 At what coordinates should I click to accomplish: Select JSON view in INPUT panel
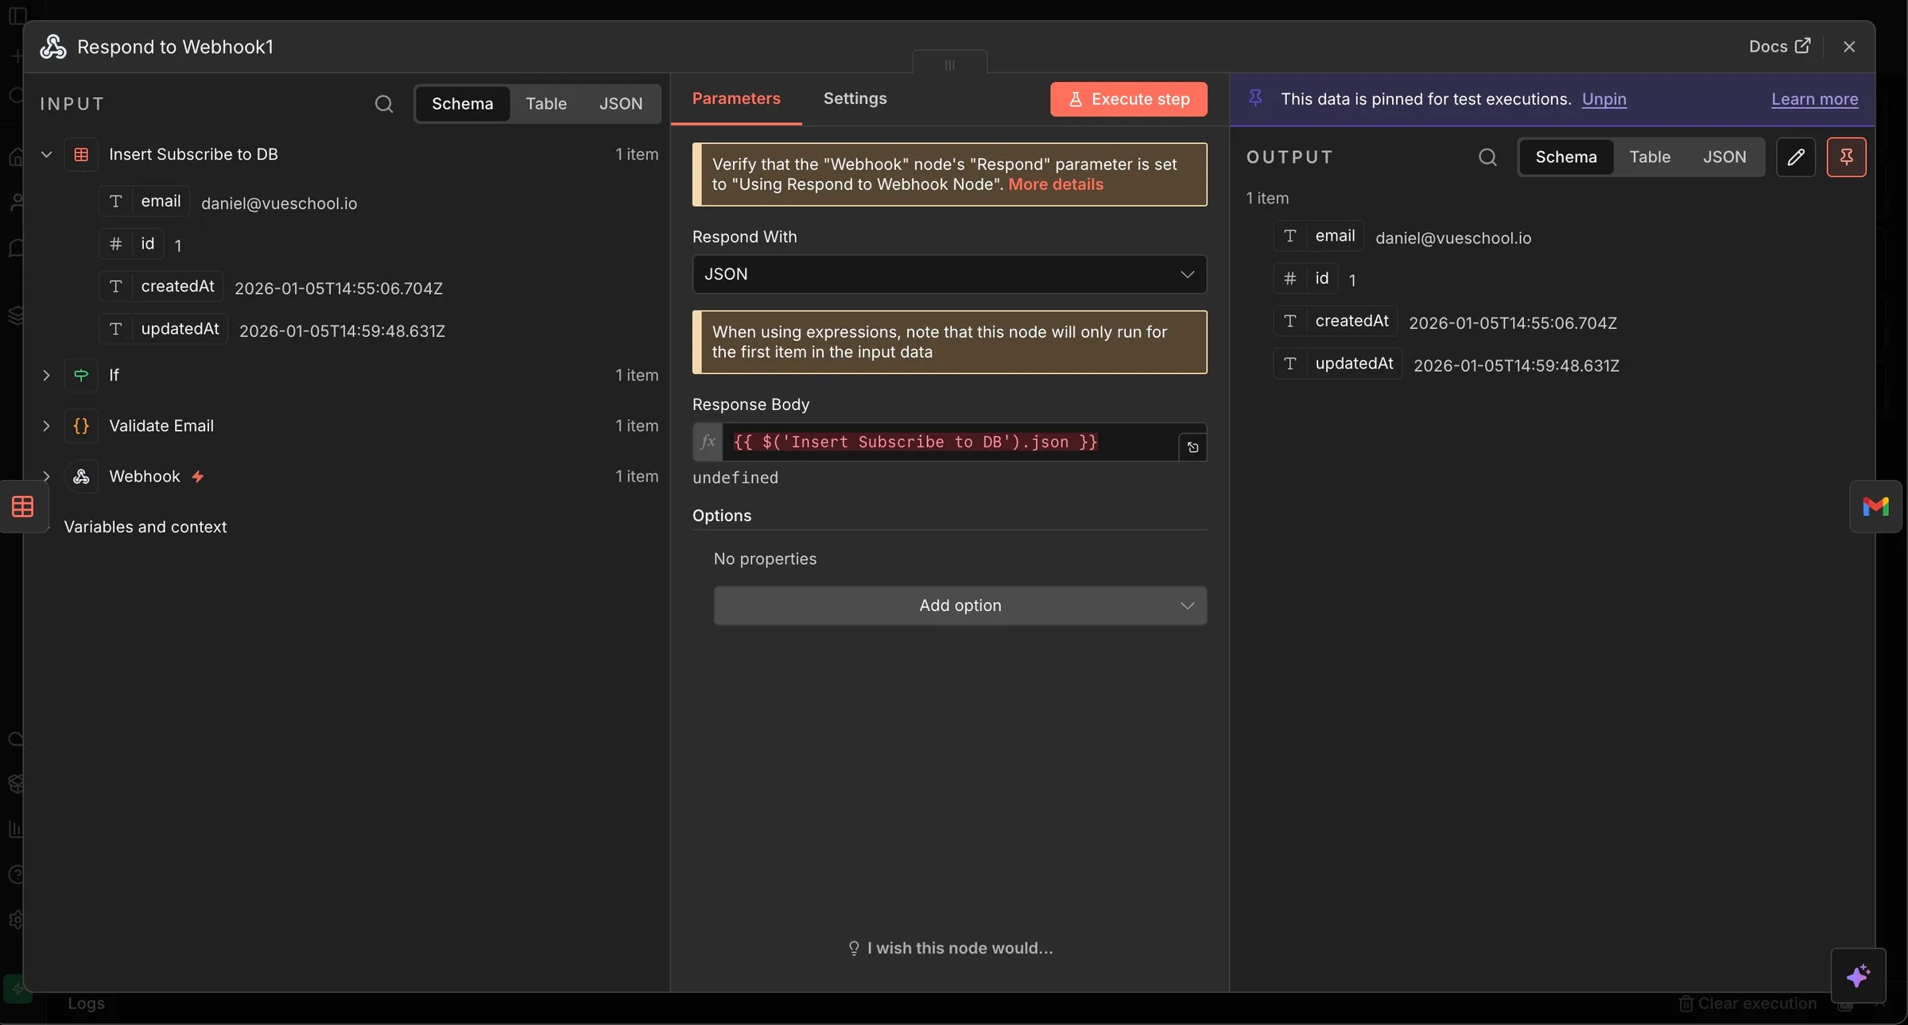click(x=620, y=104)
